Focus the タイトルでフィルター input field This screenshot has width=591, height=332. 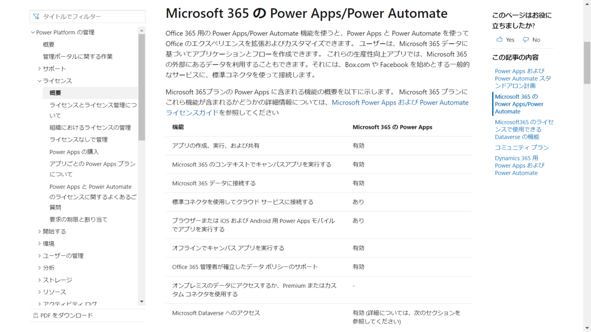point(88,17)
